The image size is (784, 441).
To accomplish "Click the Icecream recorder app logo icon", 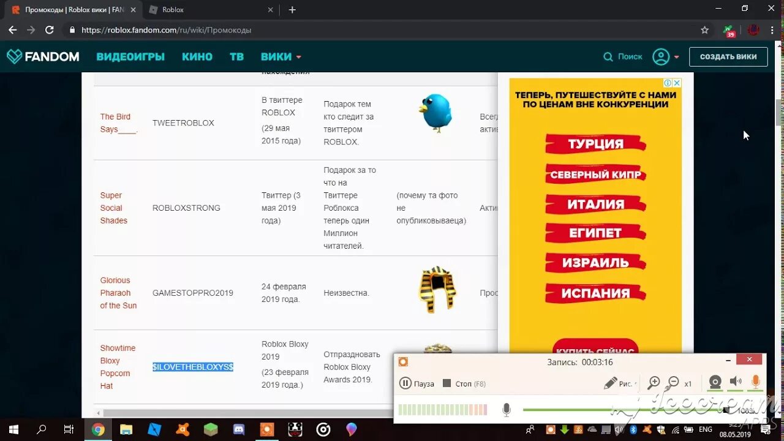I will coord(403,361).
